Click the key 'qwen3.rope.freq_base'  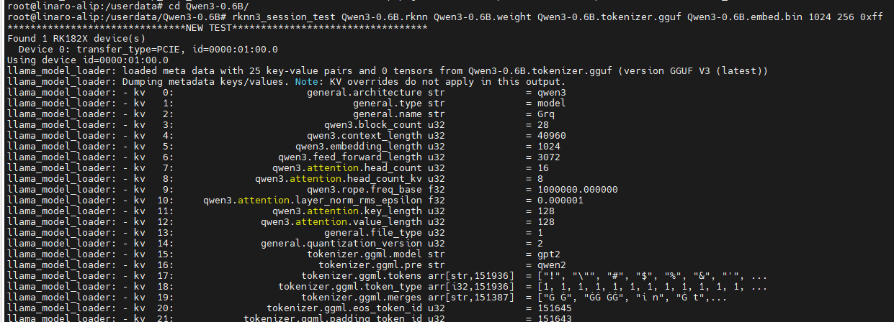click(365, 189)
